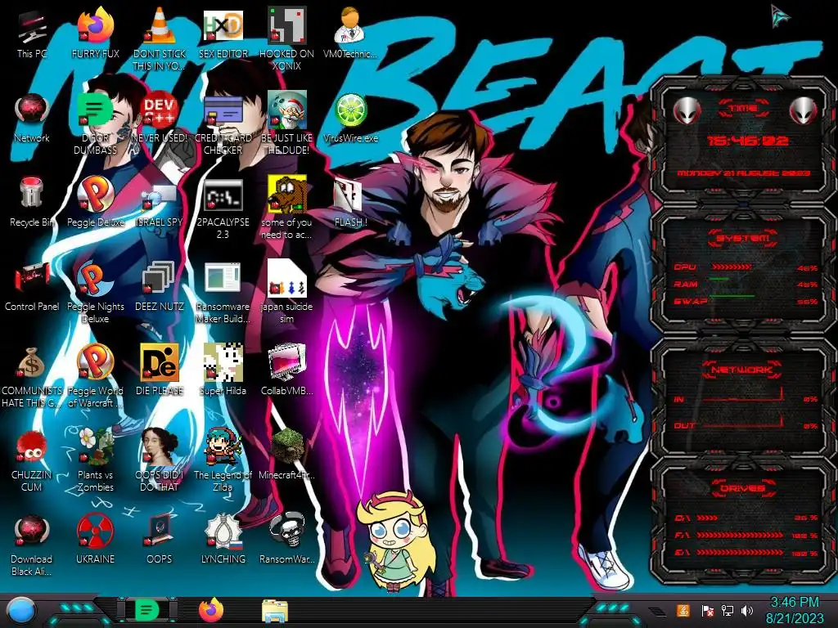
Task: Click the CPU usage bar in System widget
Action: (732, 267)
